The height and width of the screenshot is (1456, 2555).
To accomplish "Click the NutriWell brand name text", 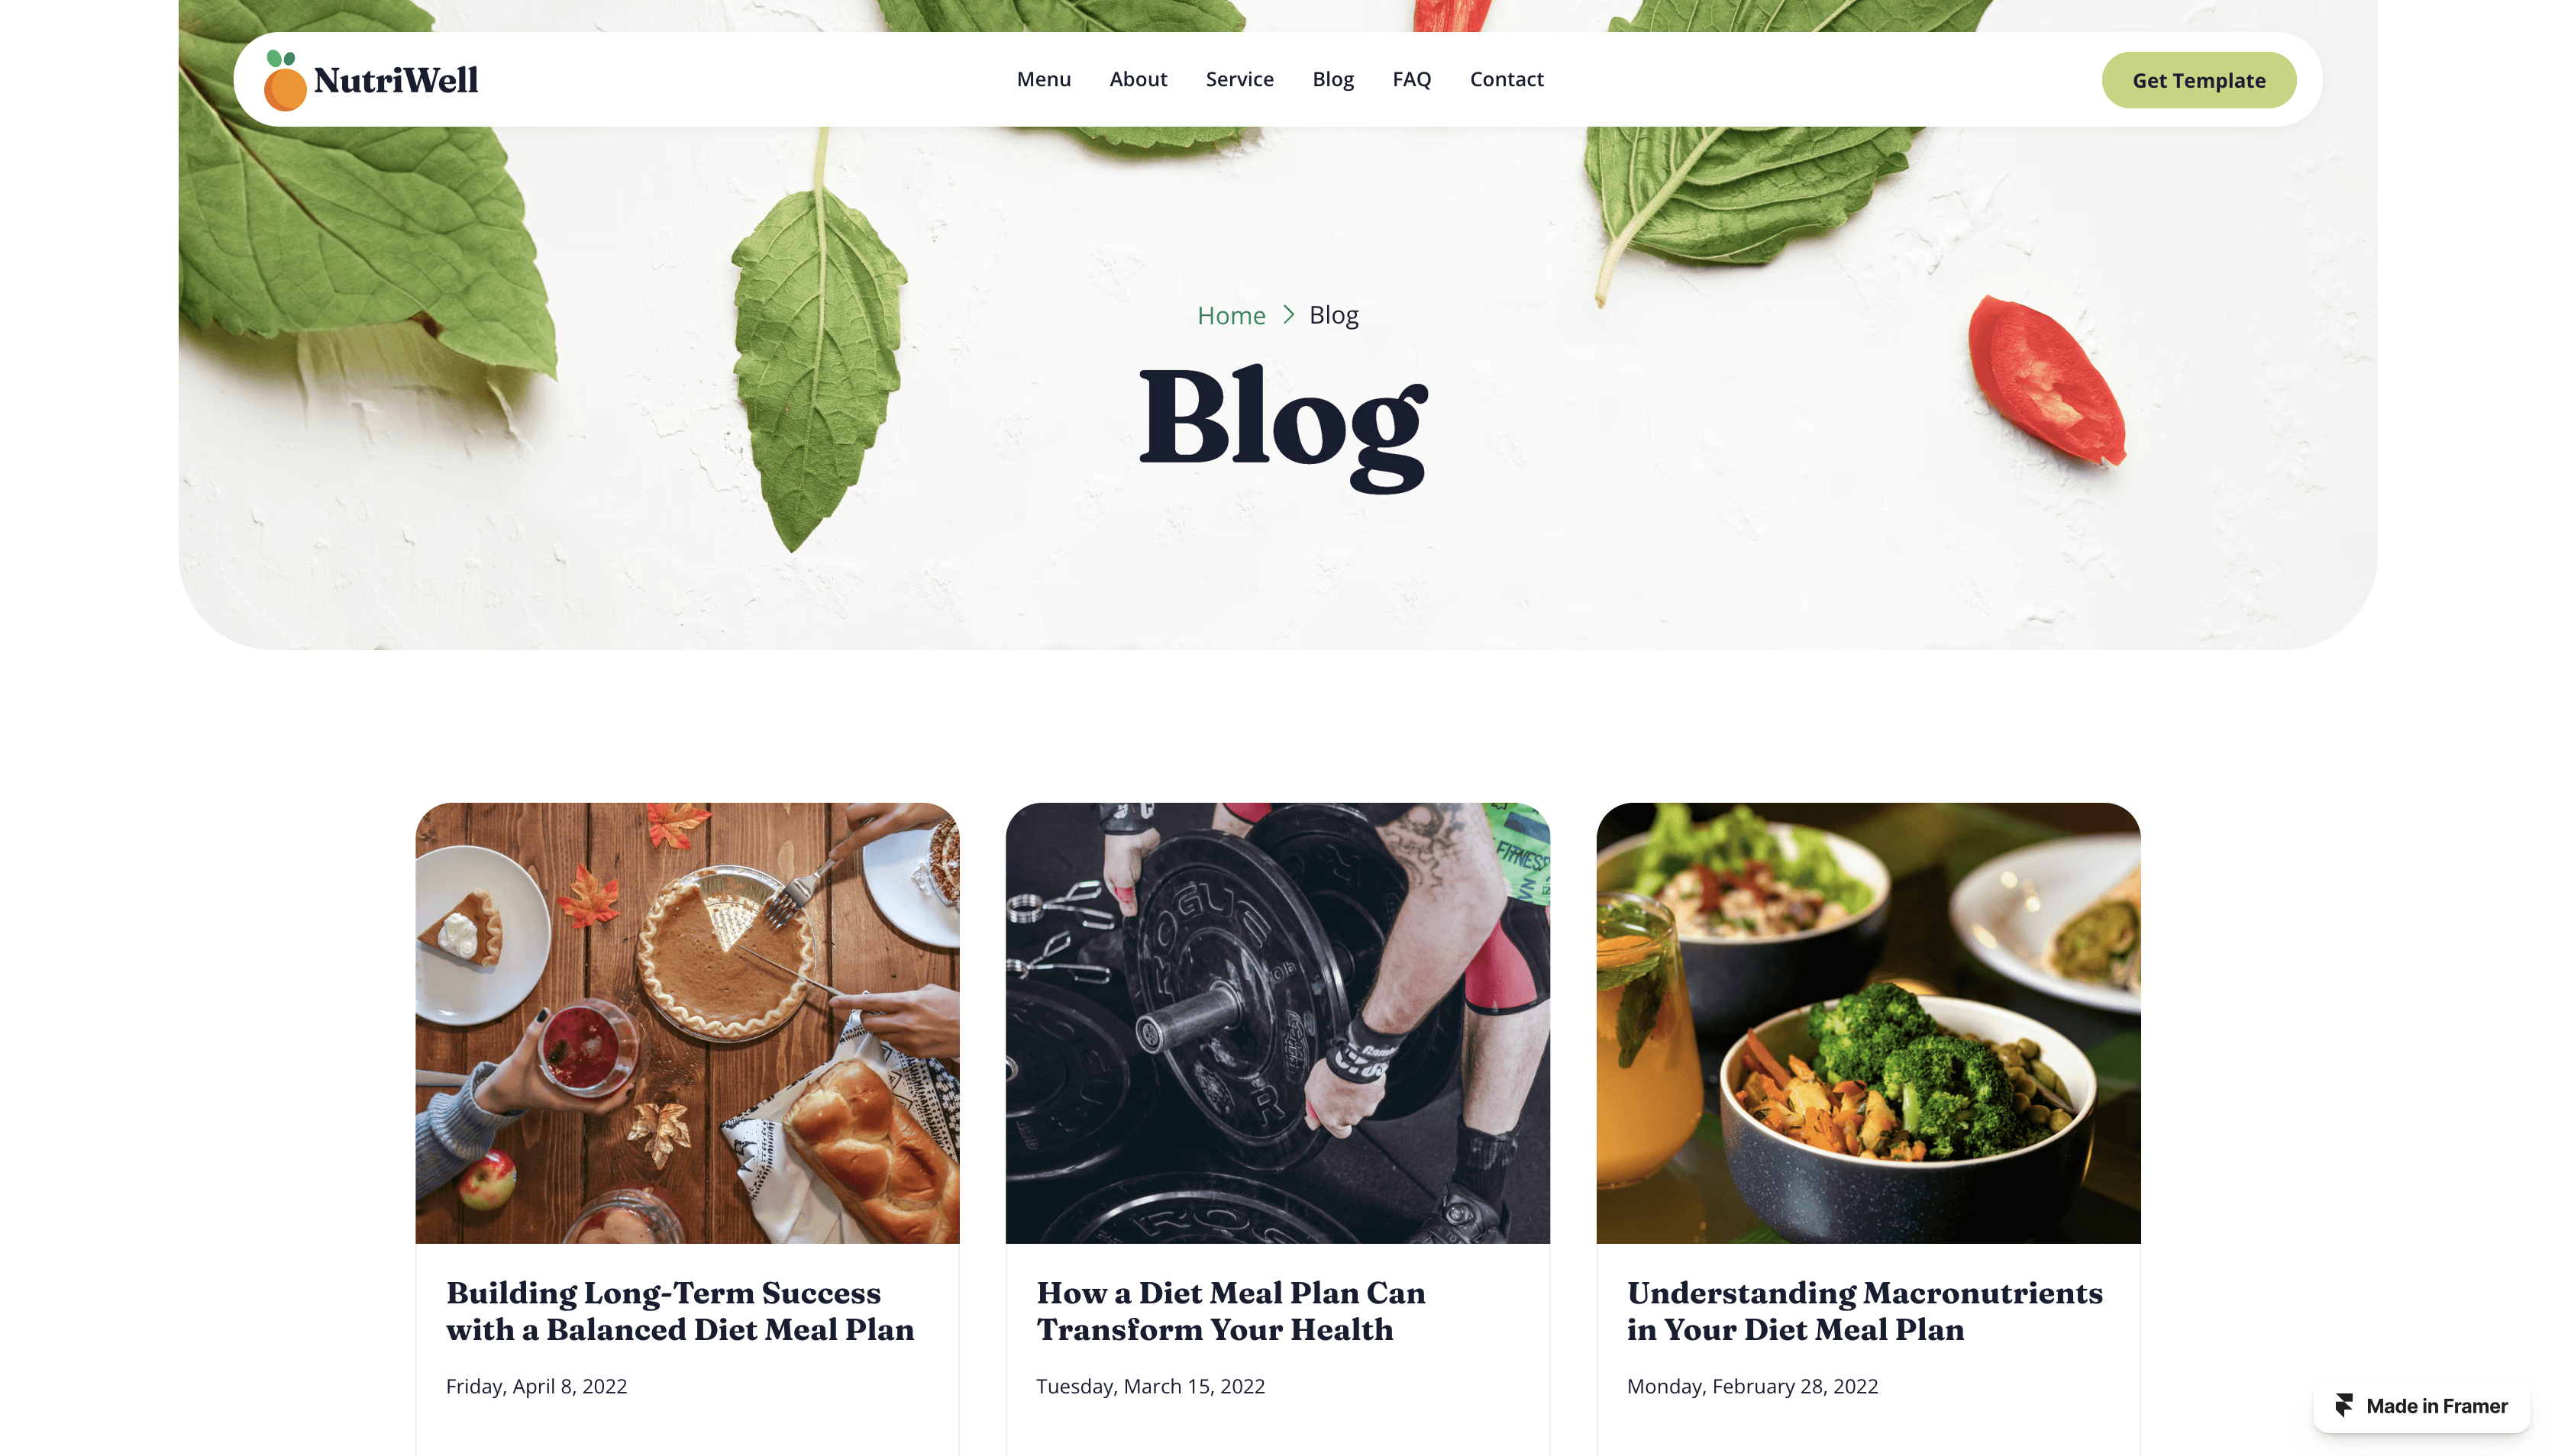I will pos(395,80).
